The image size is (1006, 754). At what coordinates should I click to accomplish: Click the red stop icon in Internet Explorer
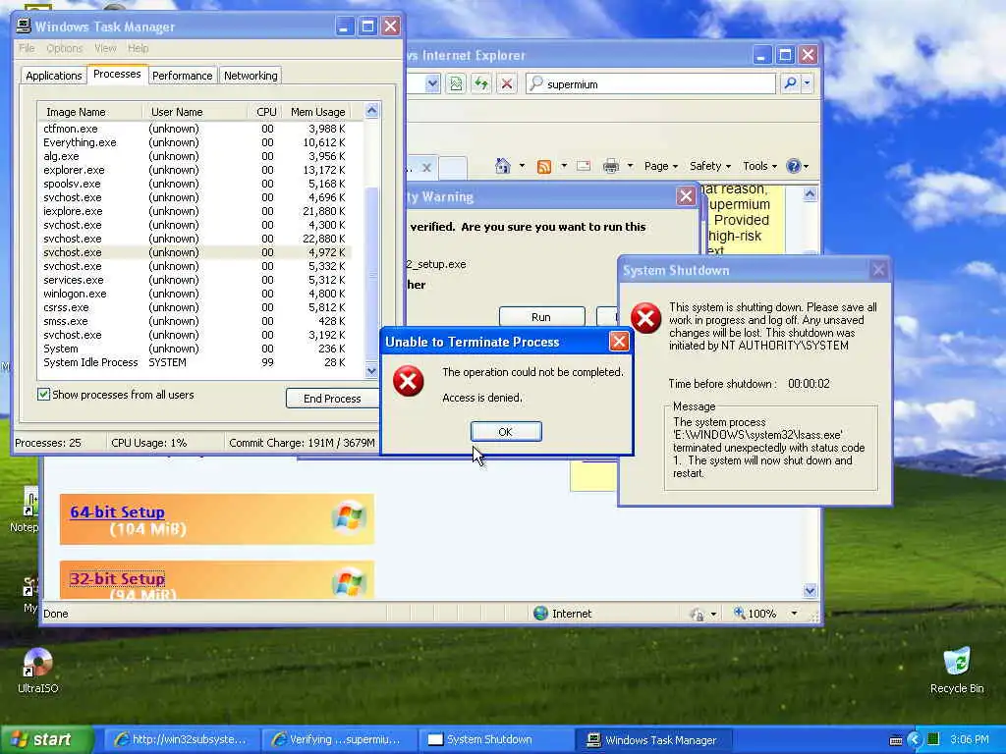point(507,84)
